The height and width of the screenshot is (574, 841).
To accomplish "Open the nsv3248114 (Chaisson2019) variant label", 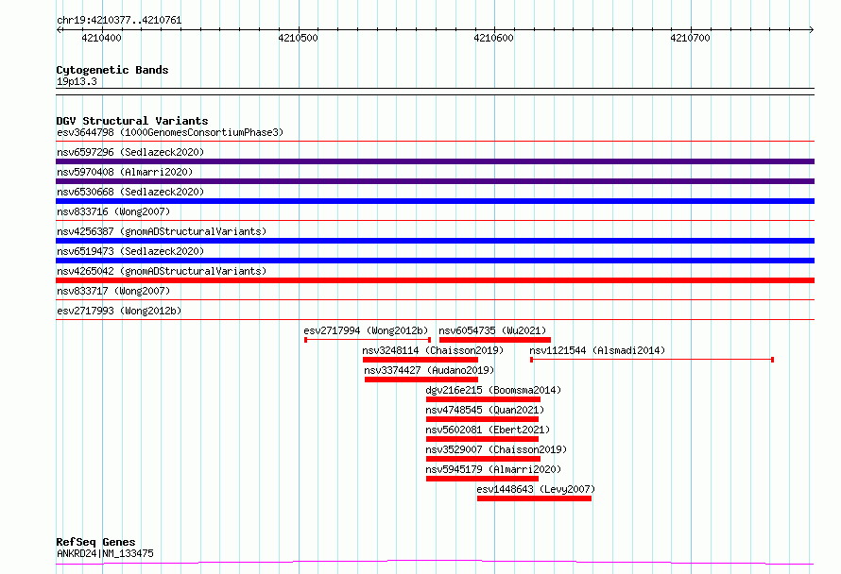I will point(433,350).
